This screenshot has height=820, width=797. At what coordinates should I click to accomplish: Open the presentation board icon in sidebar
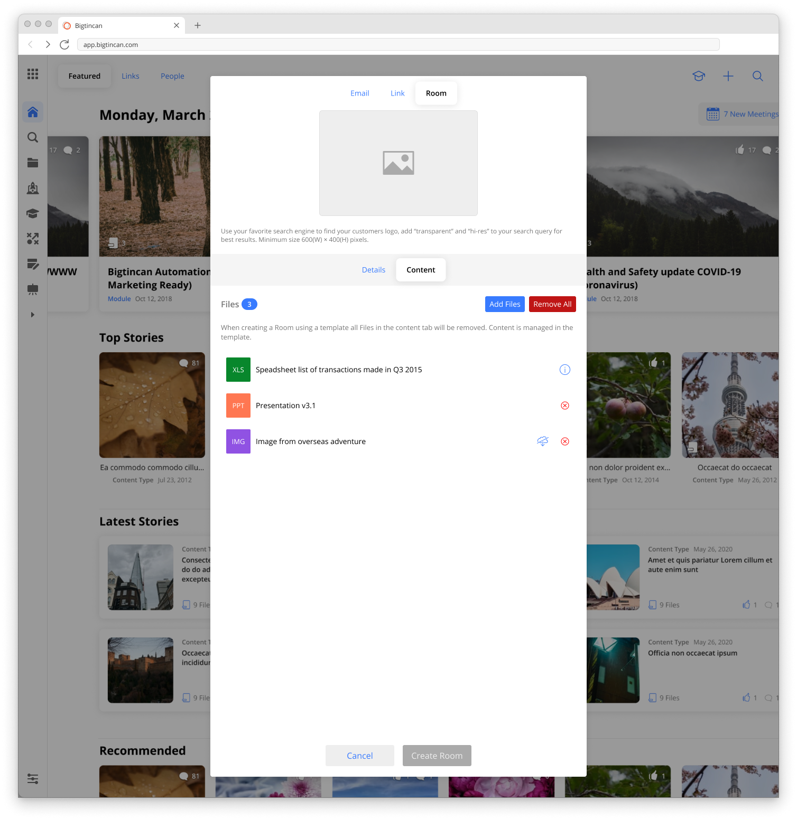pos(33,289)
